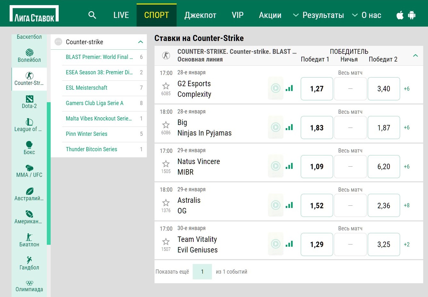
Task: Open the search magnifier icon
Action: pos(92,15)
